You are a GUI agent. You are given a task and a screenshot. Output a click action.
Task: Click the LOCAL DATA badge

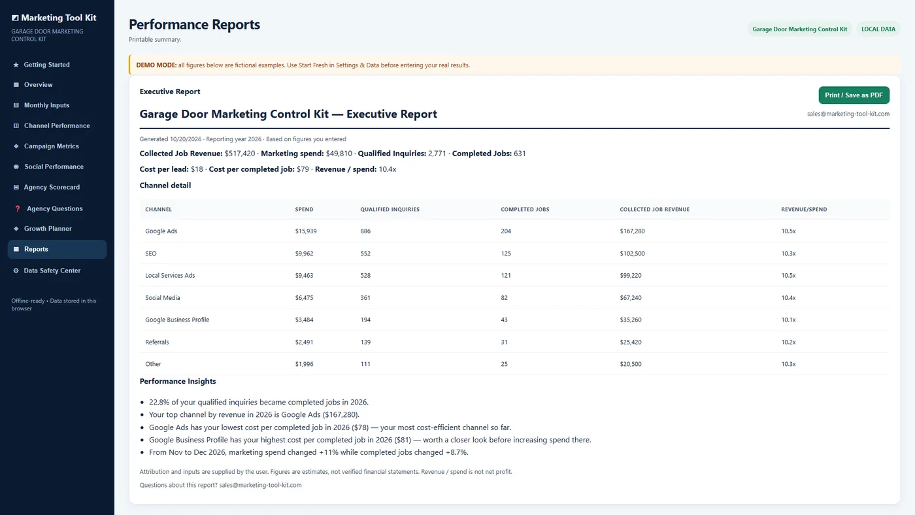(x=878, y=29)
